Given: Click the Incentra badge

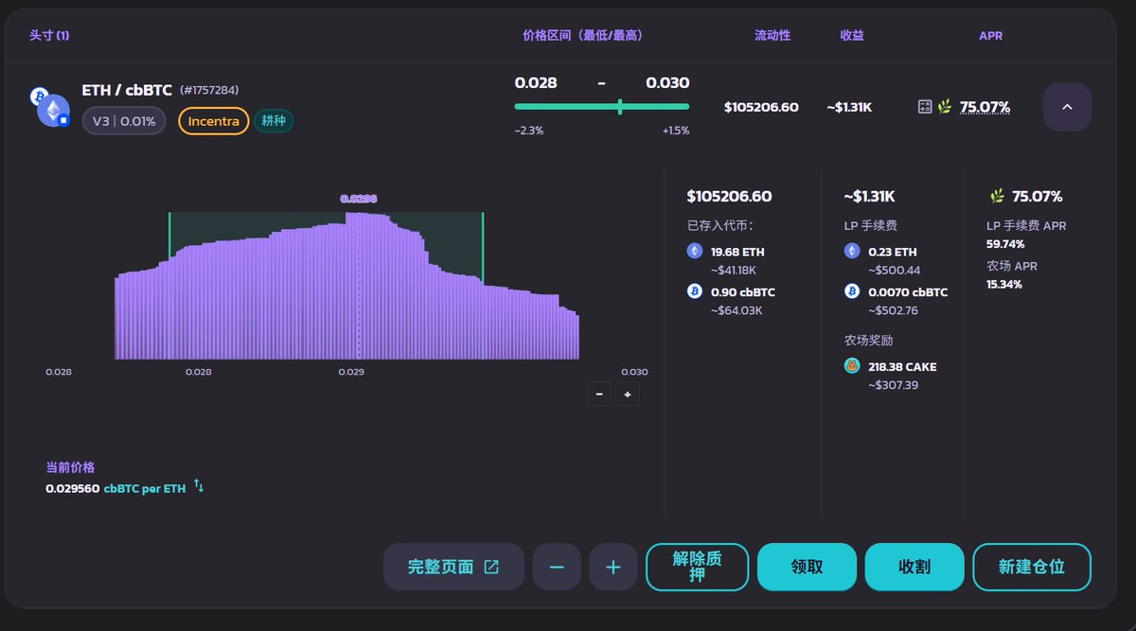Looking at the screenshot, I should [x=213, y=121].
